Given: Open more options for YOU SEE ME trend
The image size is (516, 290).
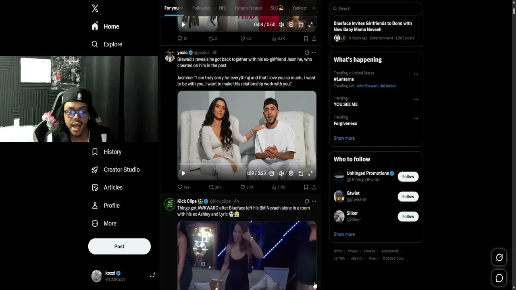Looking at the screenshot, I should coord(416,99).
